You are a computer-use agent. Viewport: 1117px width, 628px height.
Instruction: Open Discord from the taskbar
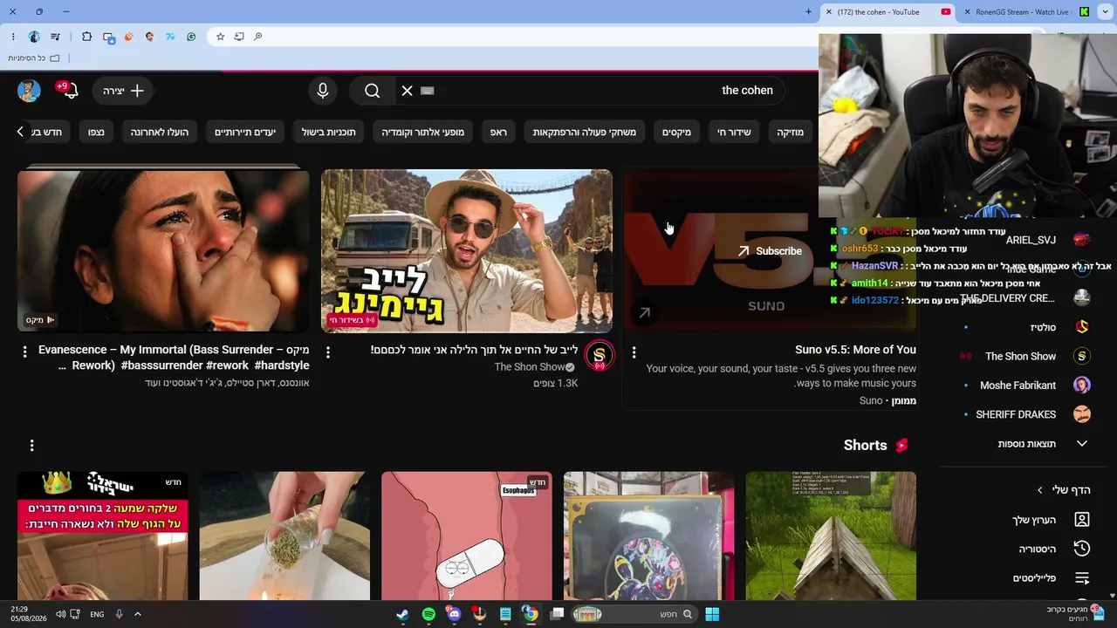coord(454,614)
